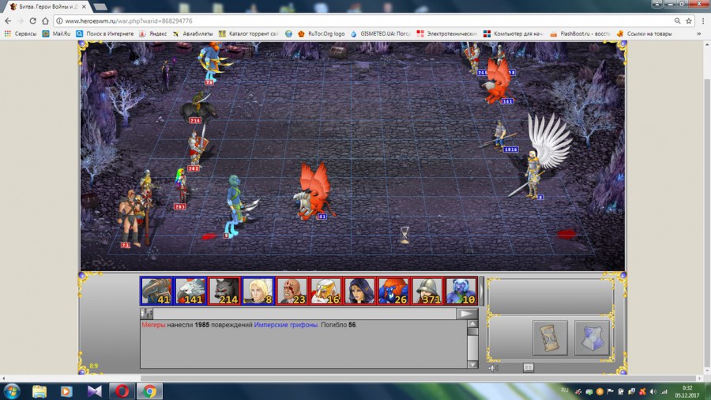The width and height of the screenshot is (711, 400).
Task: Select the blonde hero portrait numbered 8
Action: (258, 291)
